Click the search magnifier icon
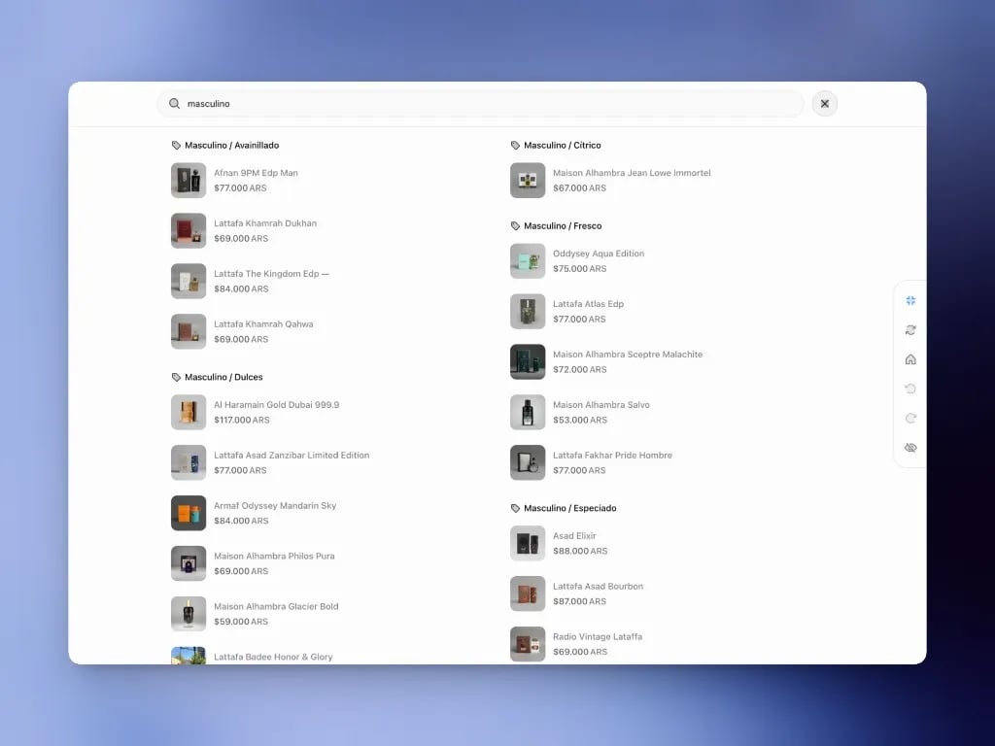995x746 pixels. click(x=174, y=103)
